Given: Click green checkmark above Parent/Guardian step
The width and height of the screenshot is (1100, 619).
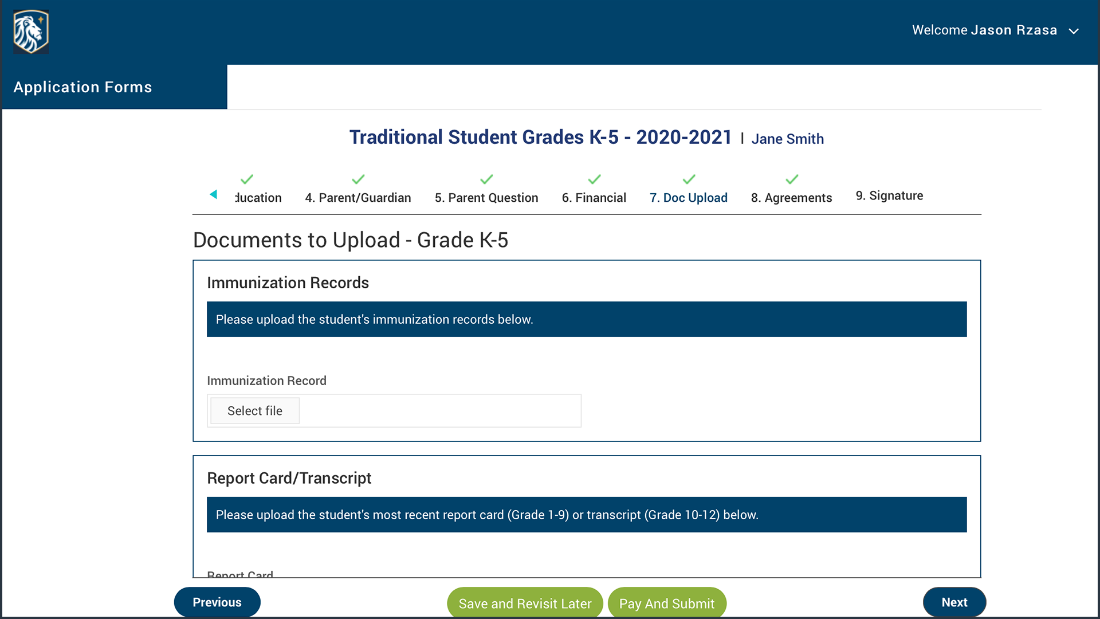Looking at the screenshot, I should 358,179.
